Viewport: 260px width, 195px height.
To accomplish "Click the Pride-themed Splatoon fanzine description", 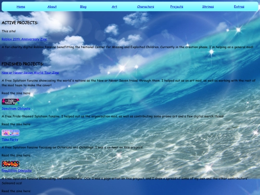I will [113, 117].
